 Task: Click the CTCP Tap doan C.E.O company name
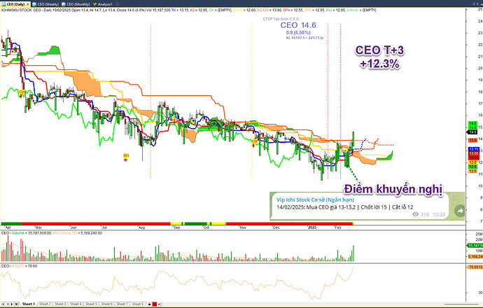coord(281,19)
